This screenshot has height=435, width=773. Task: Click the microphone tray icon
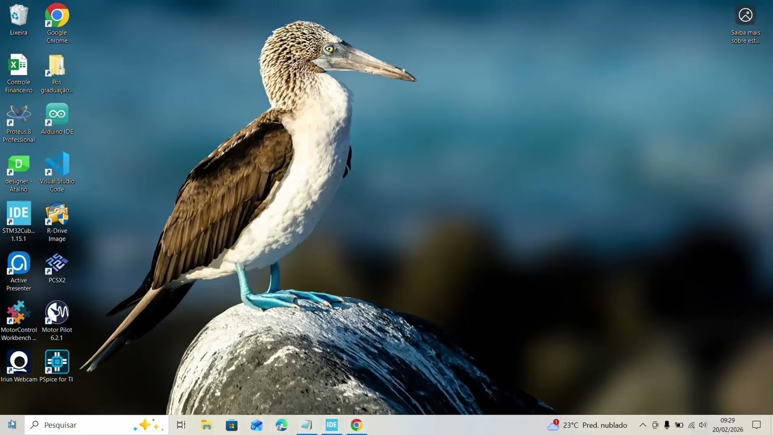(x=667, y=425)
